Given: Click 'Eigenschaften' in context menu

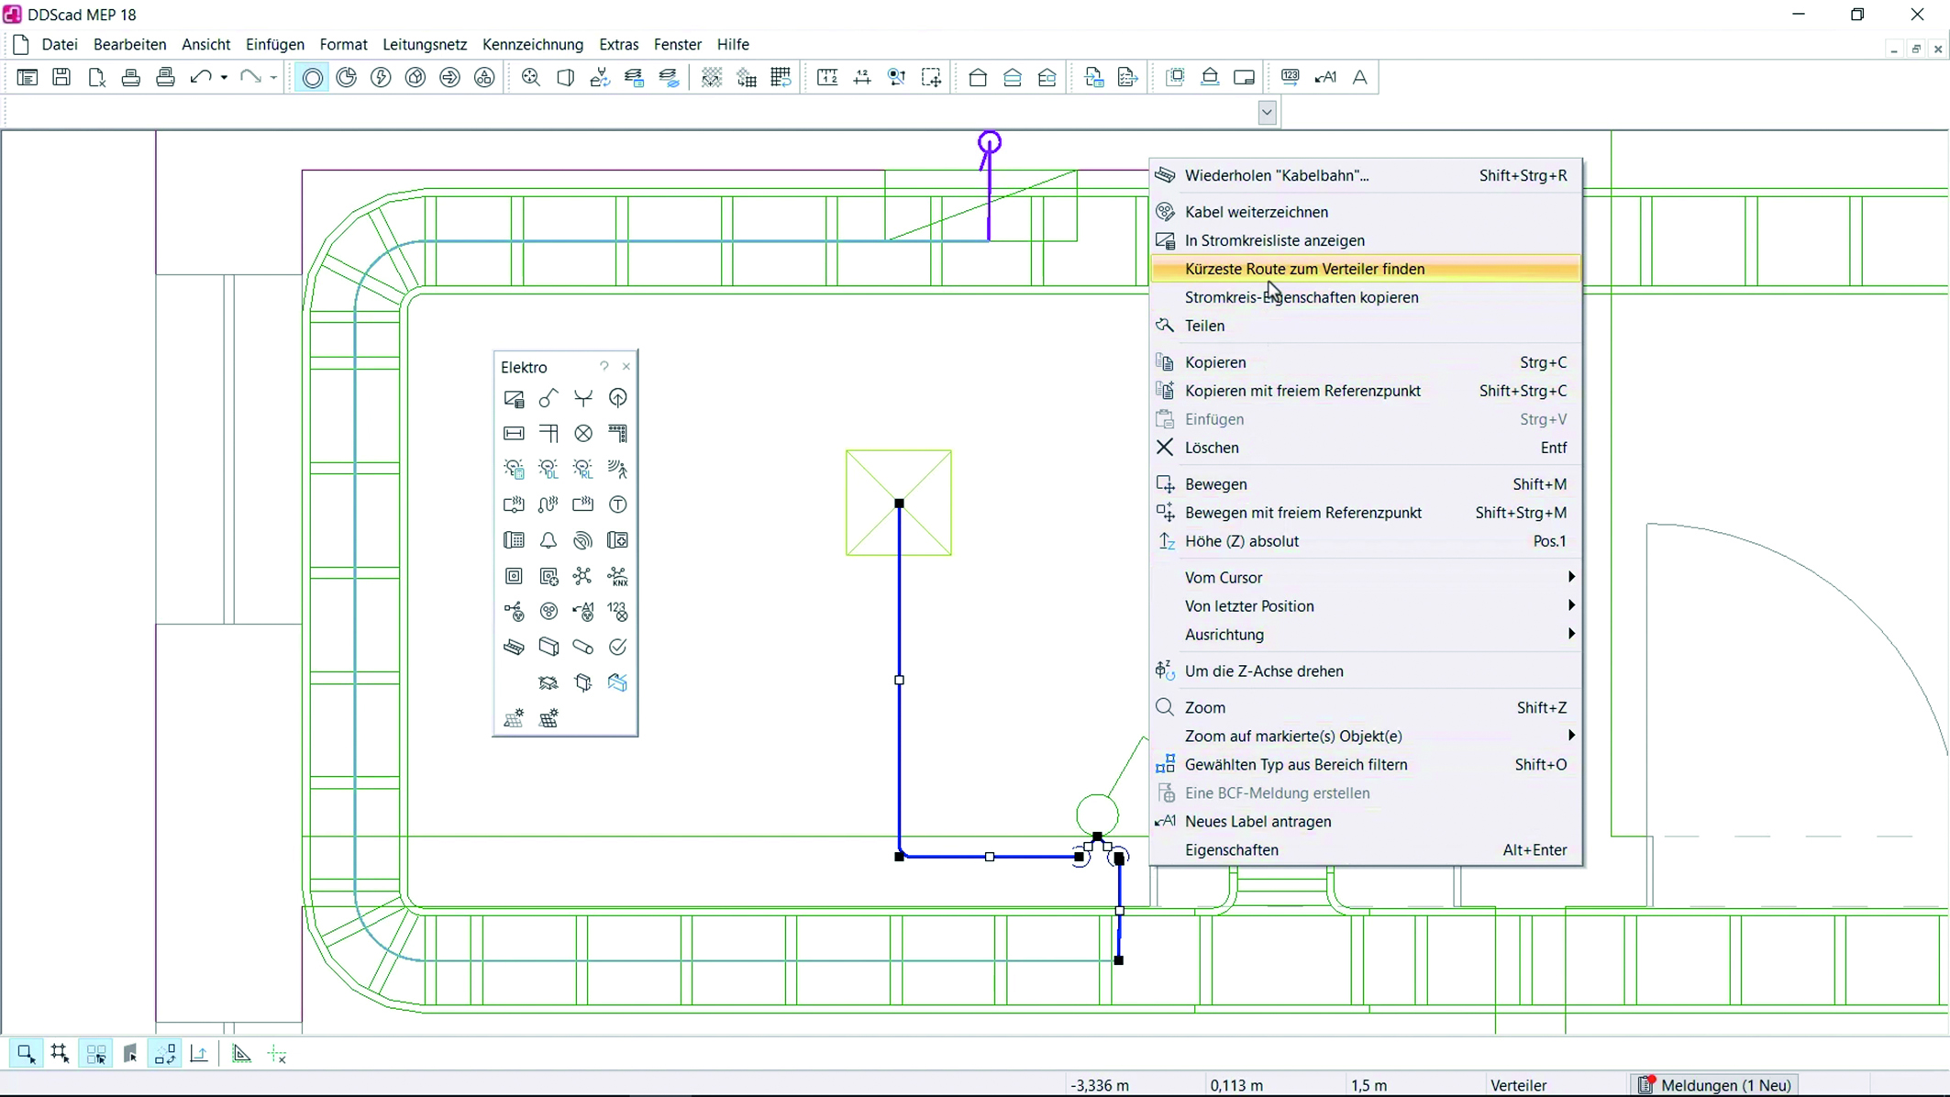Looking at the screenshot, I should (x=1232, y=849).
